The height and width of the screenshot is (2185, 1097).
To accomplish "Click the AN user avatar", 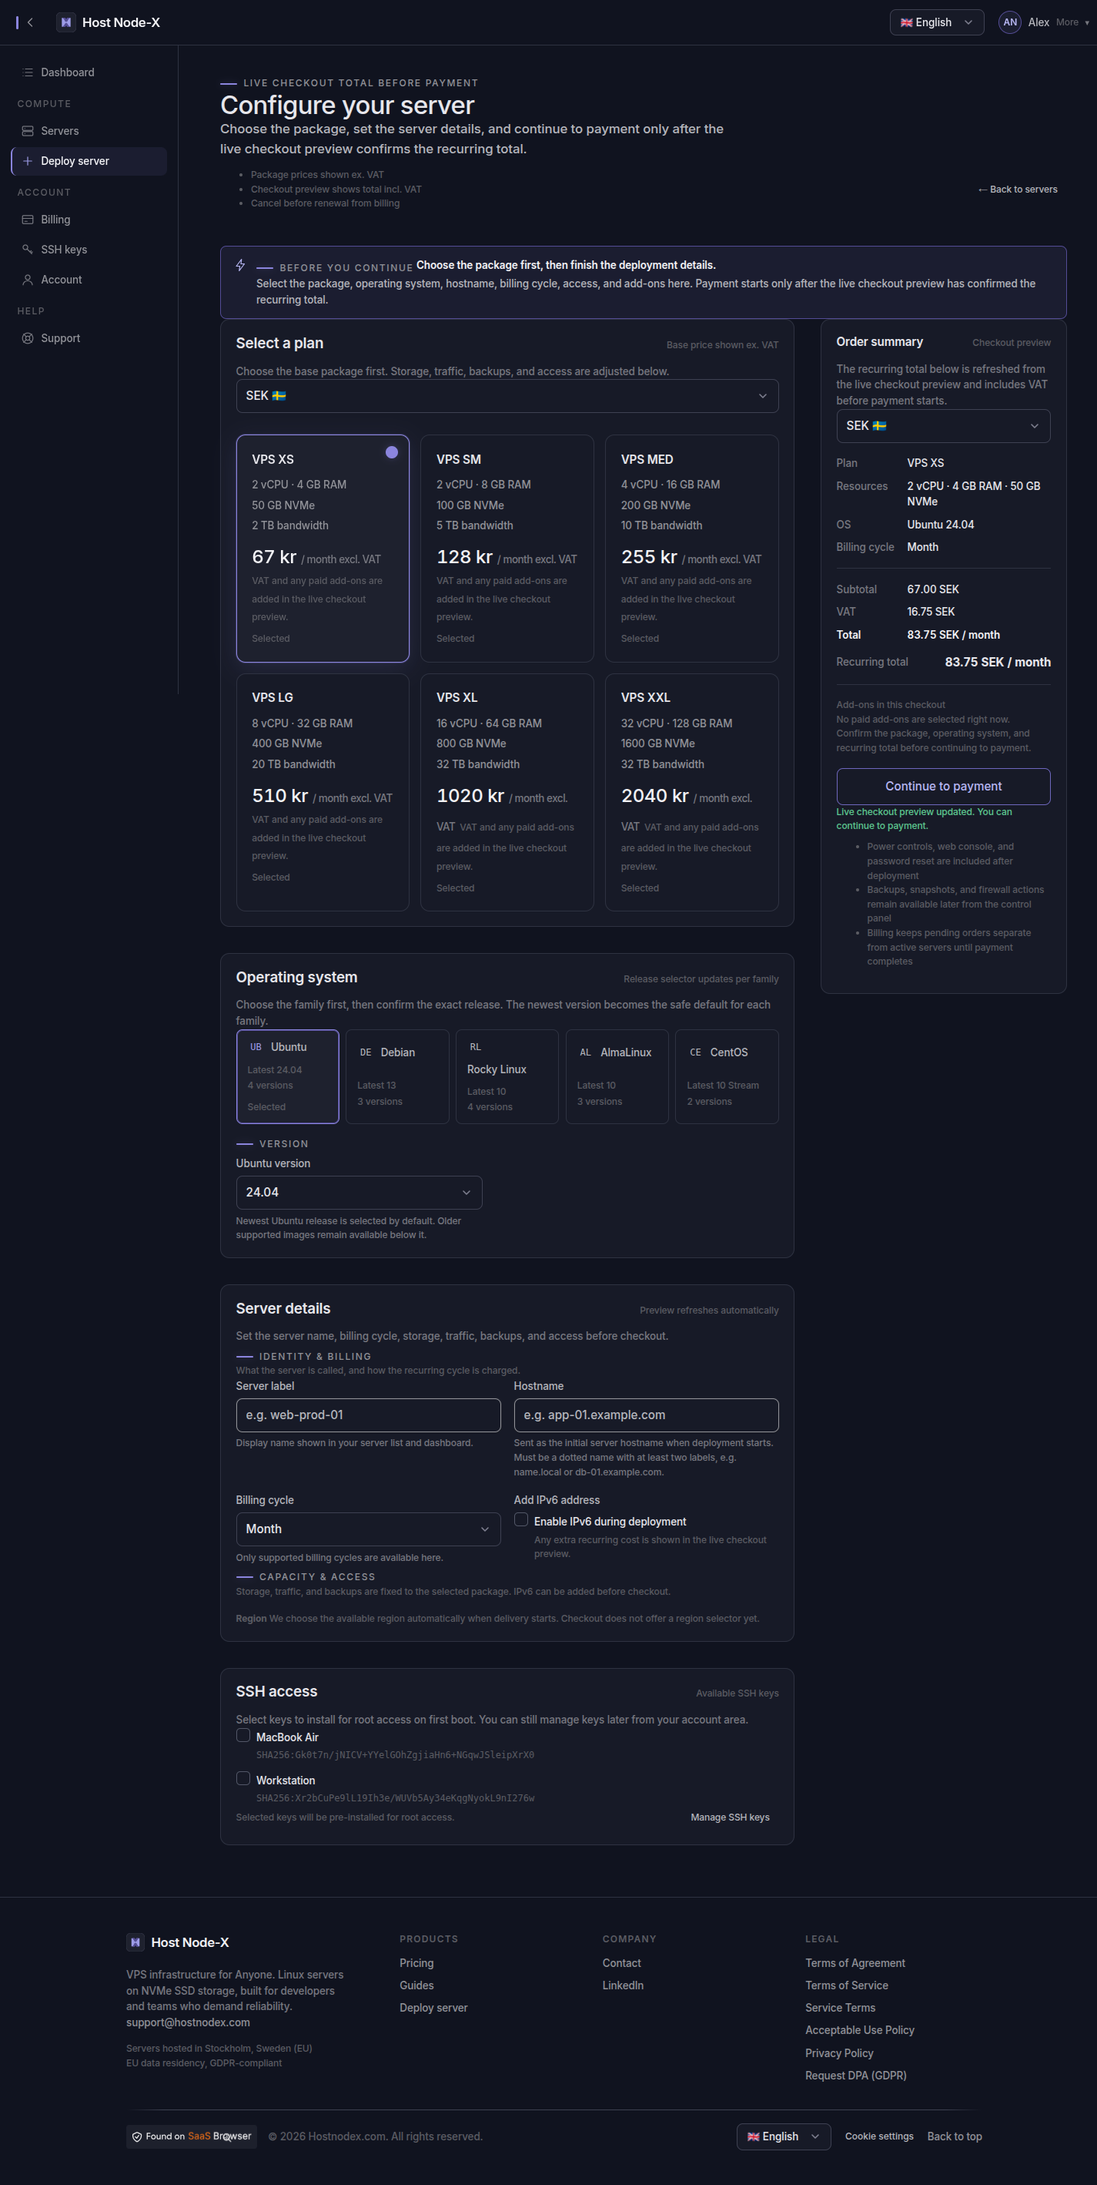I will point(1010,22).
